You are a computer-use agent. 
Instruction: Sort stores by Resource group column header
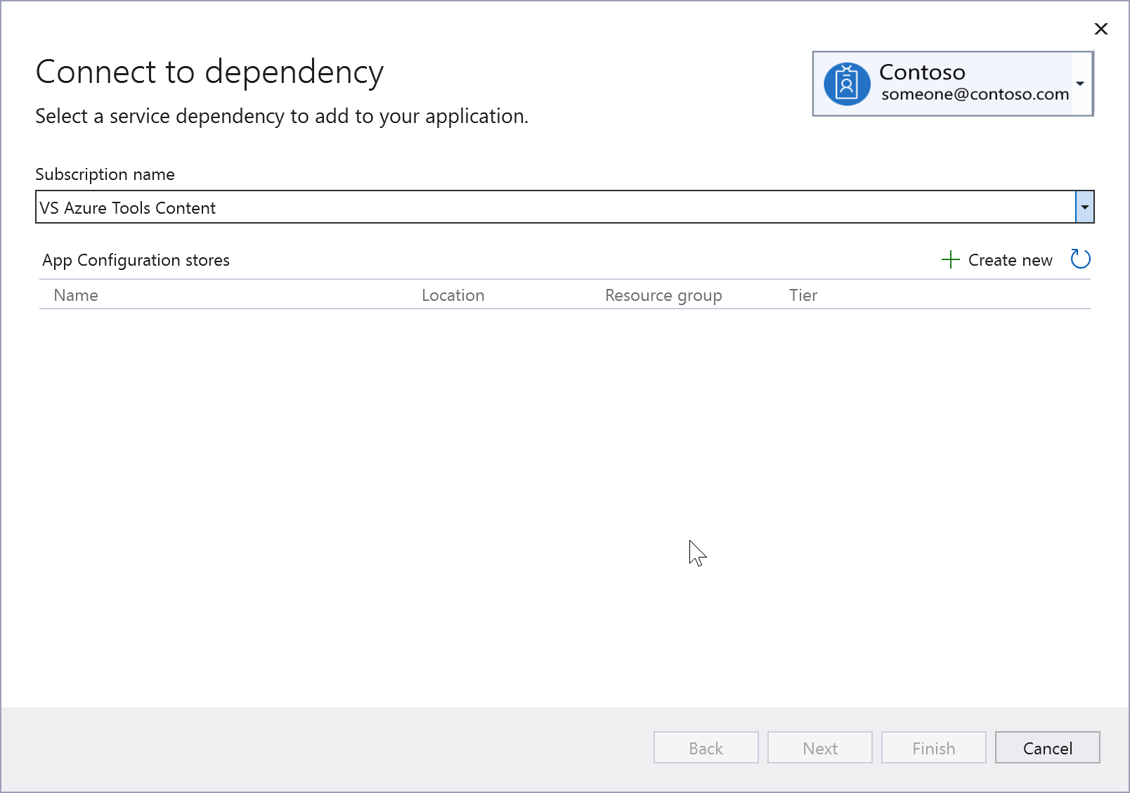pyautogui.click(x=663, y=295)
